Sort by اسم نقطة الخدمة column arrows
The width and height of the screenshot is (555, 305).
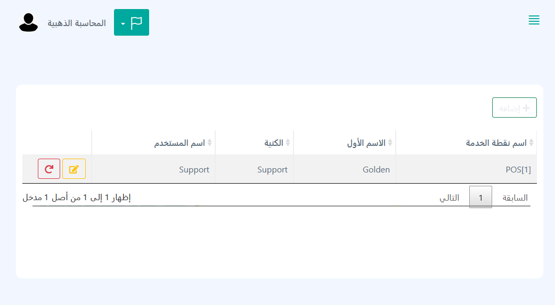531,143
